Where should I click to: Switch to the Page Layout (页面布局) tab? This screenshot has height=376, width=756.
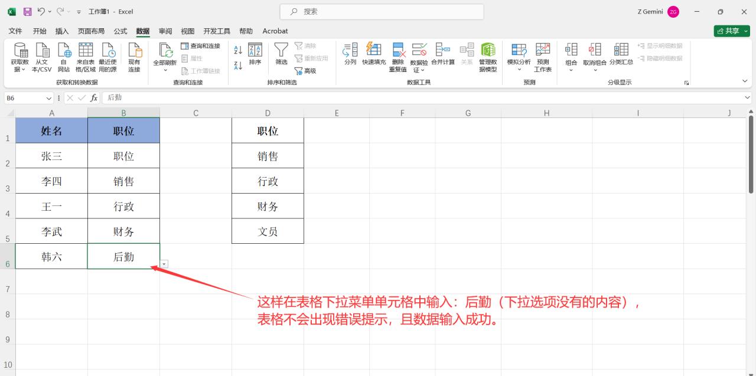click(x=91, y=31)
